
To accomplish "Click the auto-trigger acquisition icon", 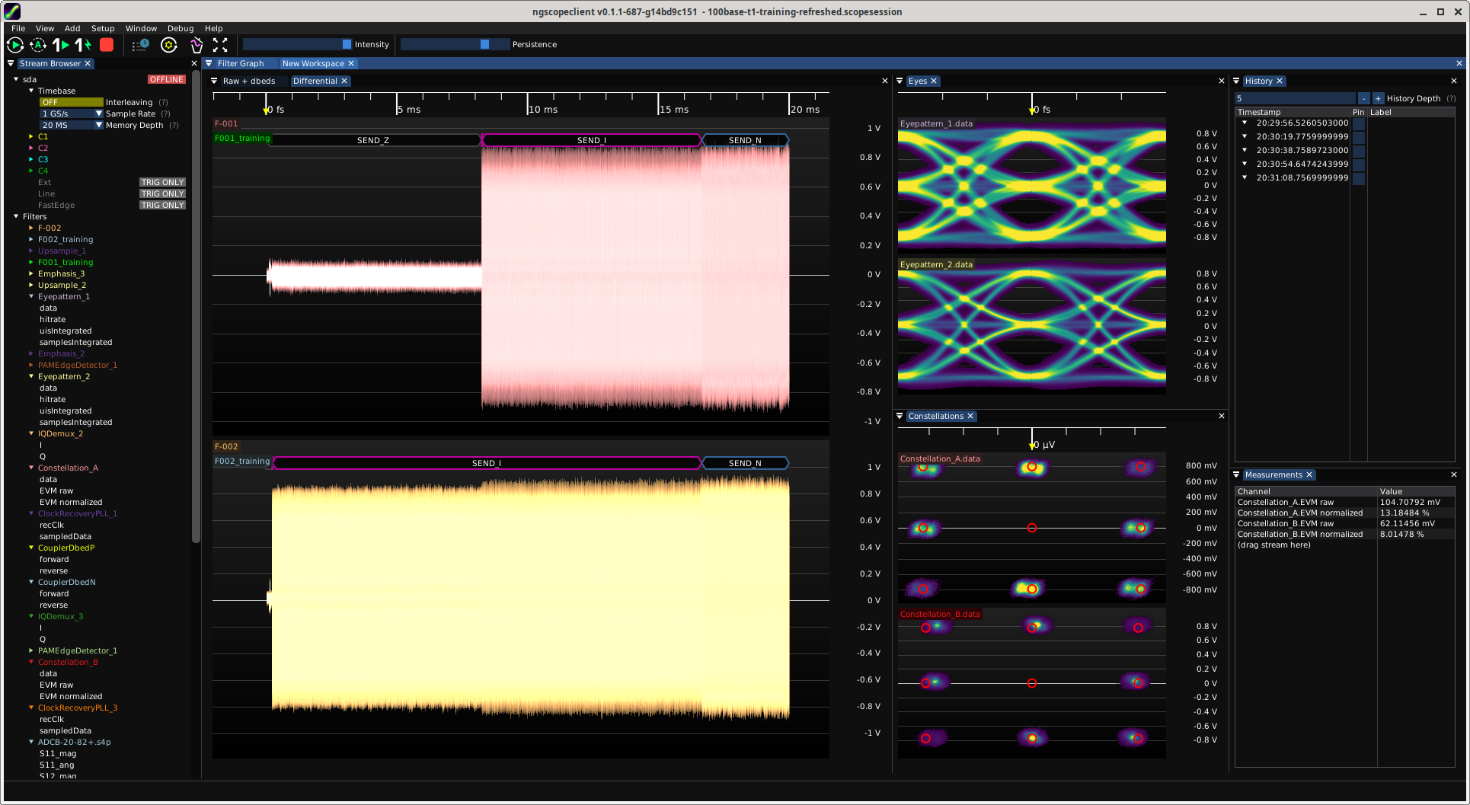I will 38,45.
